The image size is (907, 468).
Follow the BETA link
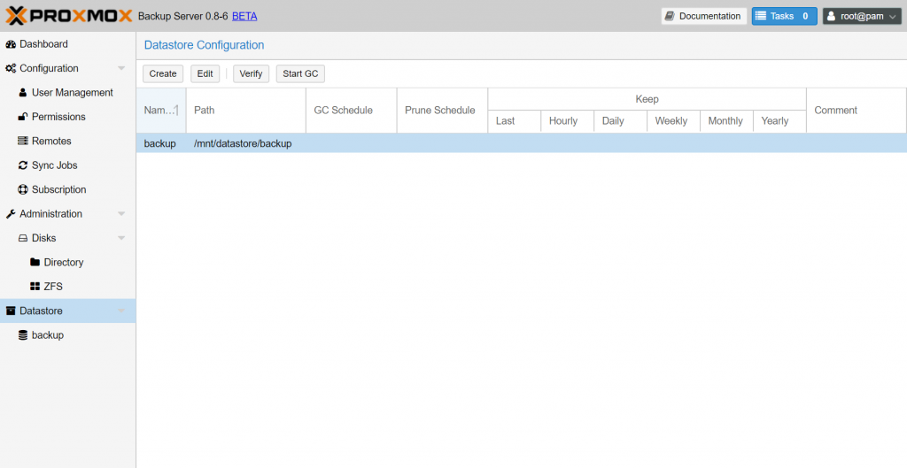point(244,16)
